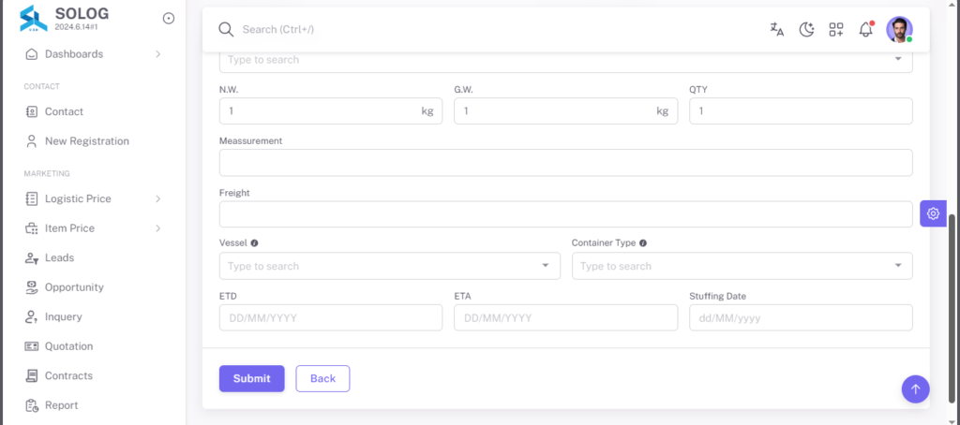Click the Back button
Image resolution: width=960 pixels, height=425 pixels.
[322, 378]
